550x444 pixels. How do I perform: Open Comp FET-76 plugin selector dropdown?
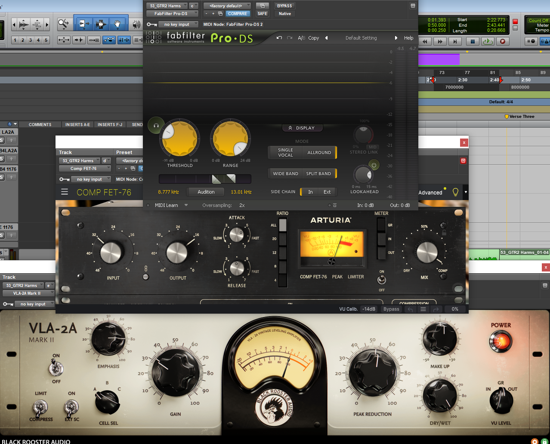click(85, 168)
